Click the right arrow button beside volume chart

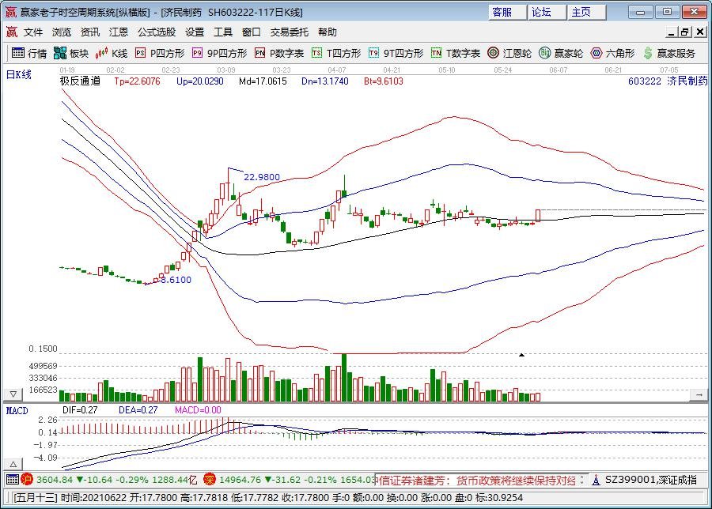[x=699, y=395]
